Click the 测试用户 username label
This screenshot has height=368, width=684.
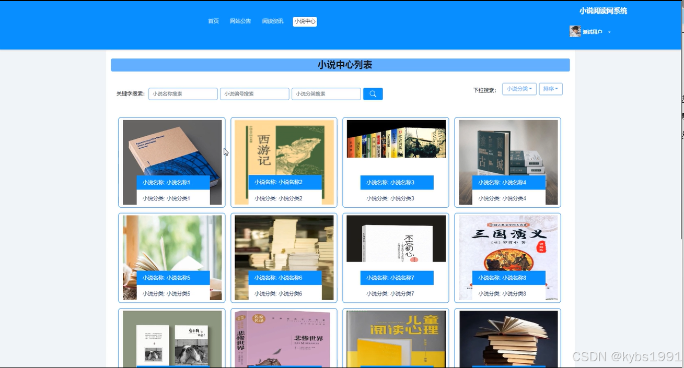tap(593, 32)
